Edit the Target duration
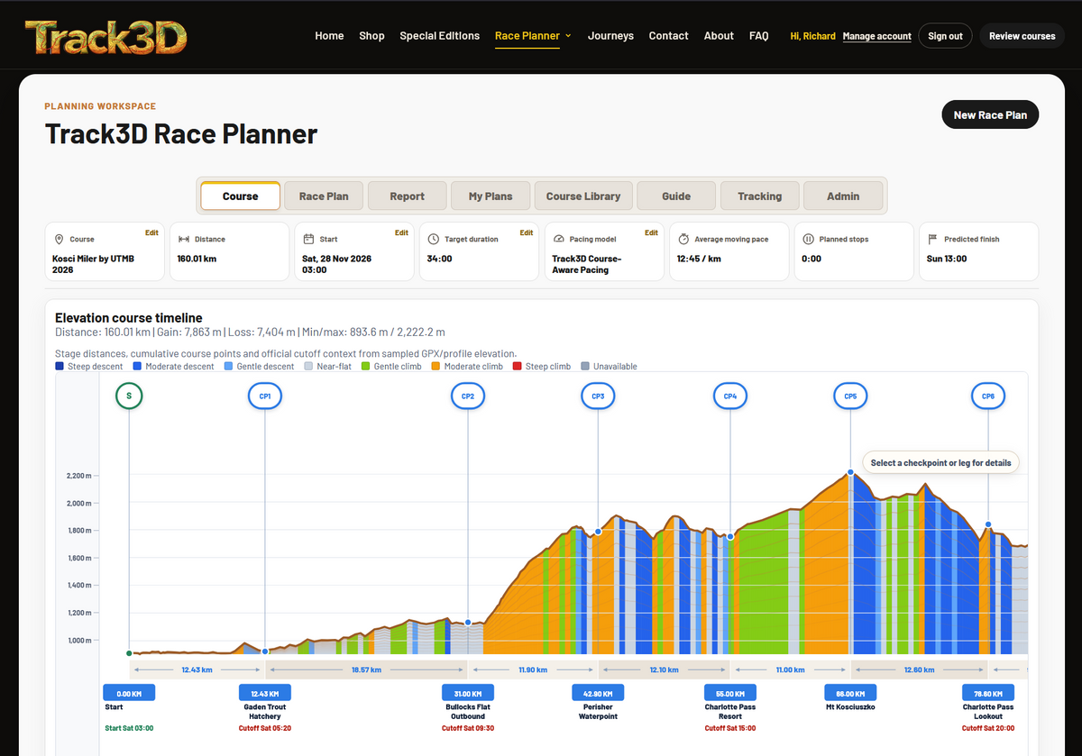Viewport: 1082px width, 756px height. tap(527, 232)
